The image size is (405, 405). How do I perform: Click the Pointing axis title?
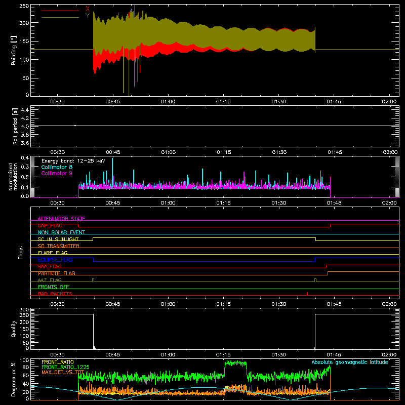click(x=14, y=50)
